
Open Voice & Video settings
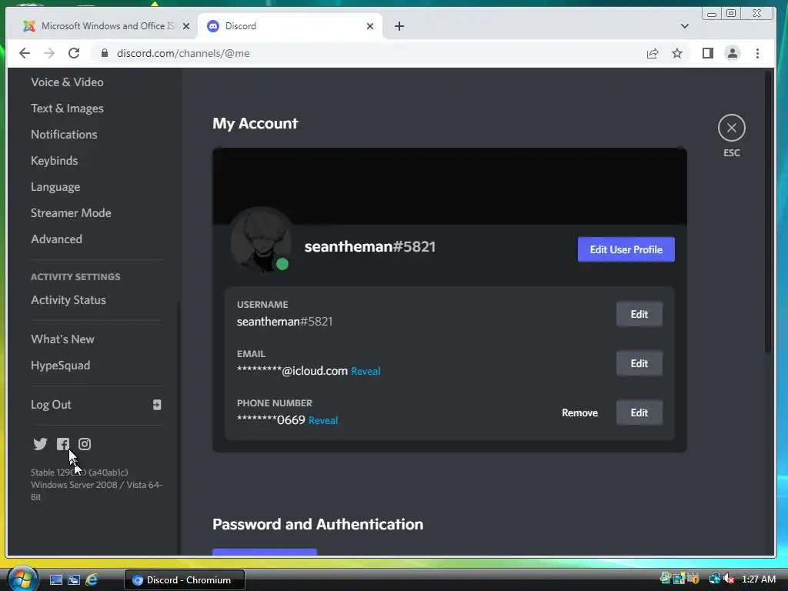pyautogui.click(x=68, y=82)
